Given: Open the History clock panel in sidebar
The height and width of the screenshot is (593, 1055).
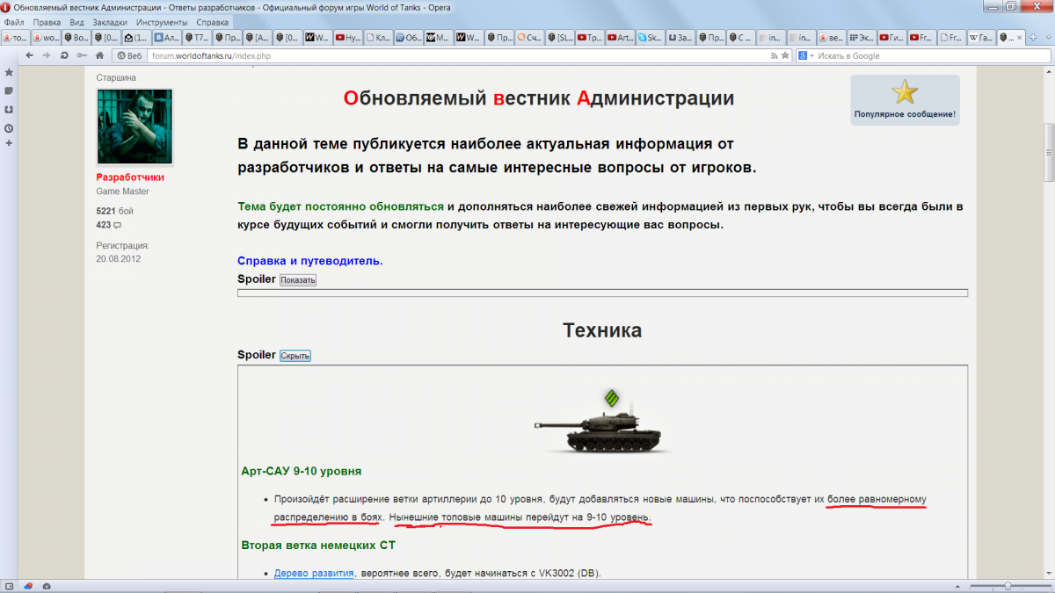Looking at the screenshot, I should (x=9, y=127).
